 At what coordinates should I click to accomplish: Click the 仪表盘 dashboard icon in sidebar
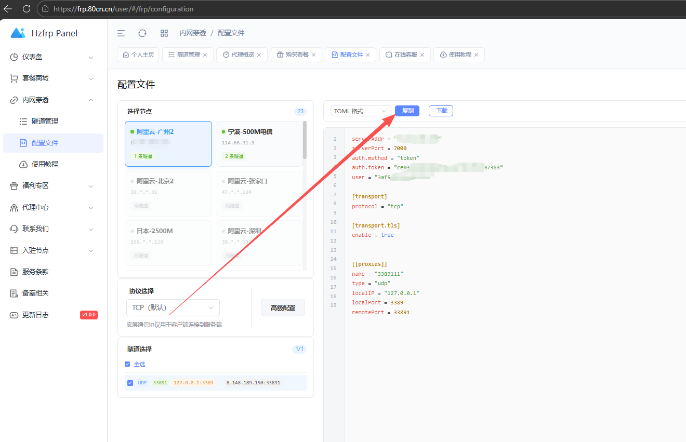point(14,57)
